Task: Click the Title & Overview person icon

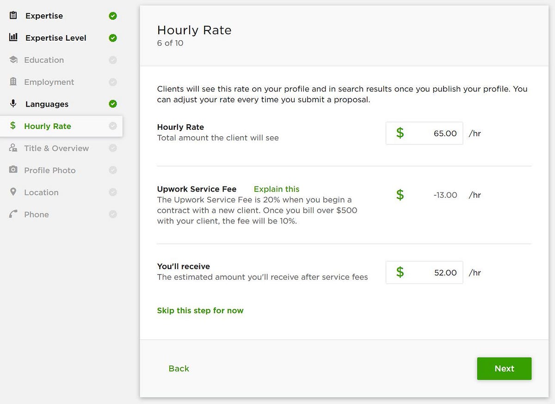Action: click(x=13, y=148)
